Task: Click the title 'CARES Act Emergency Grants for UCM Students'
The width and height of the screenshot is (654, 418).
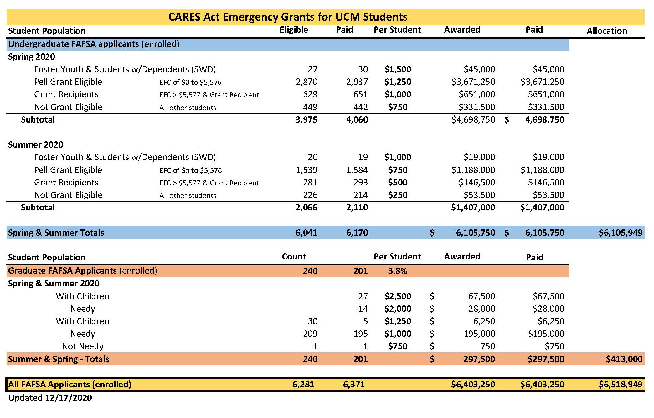Action: point(288,17)
